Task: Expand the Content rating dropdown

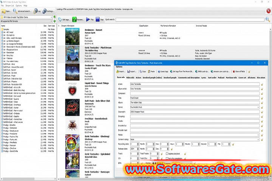Action: point(258,140)
